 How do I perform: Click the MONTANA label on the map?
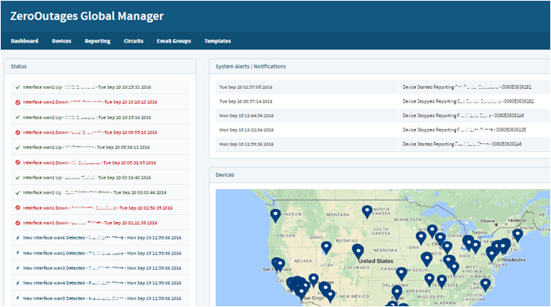pos(337,214)
